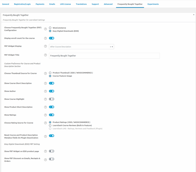Toggle Reset Metabox Fields On Deactivation switch
This screenshot has width=196, height=172.
[52, 136]
